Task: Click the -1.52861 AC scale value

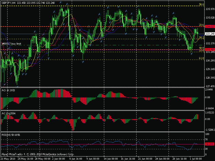Action: 210,130
